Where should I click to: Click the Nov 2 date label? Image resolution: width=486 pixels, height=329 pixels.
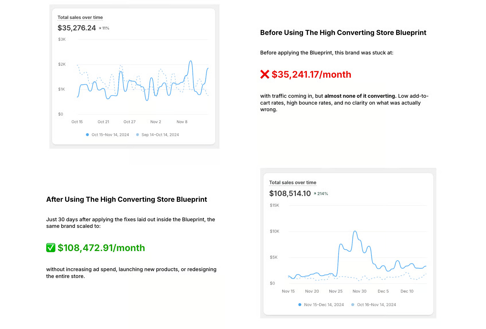[156, 122]
